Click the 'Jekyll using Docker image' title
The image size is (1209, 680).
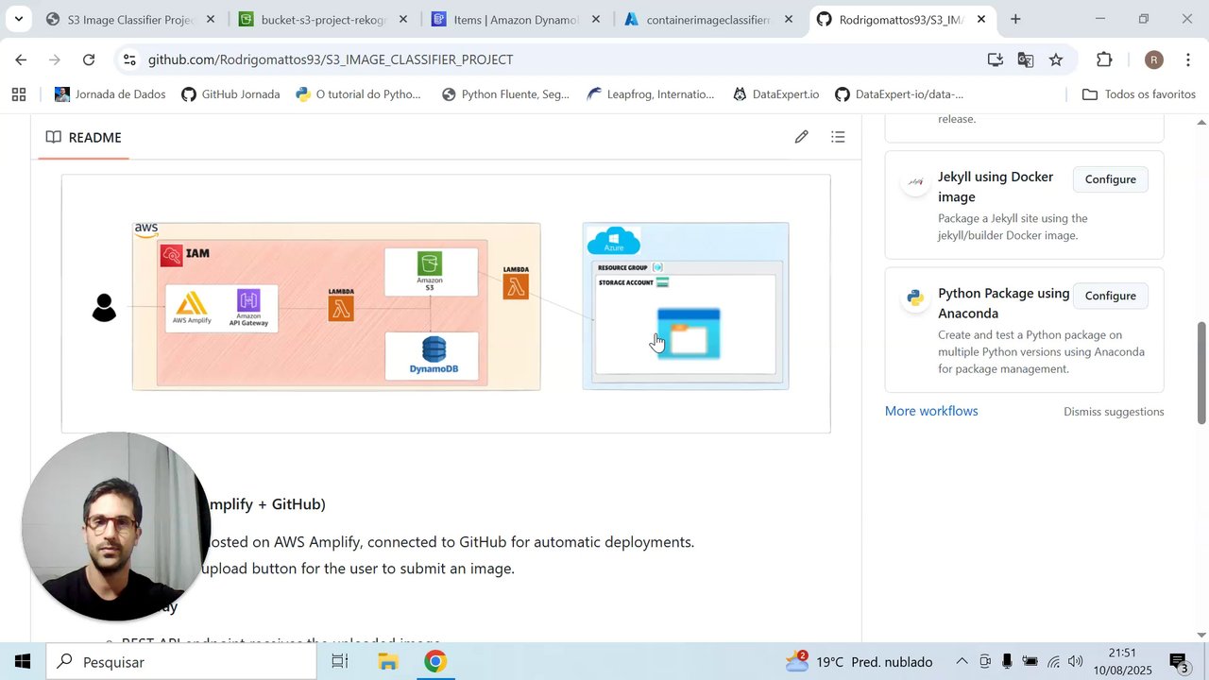995,187
